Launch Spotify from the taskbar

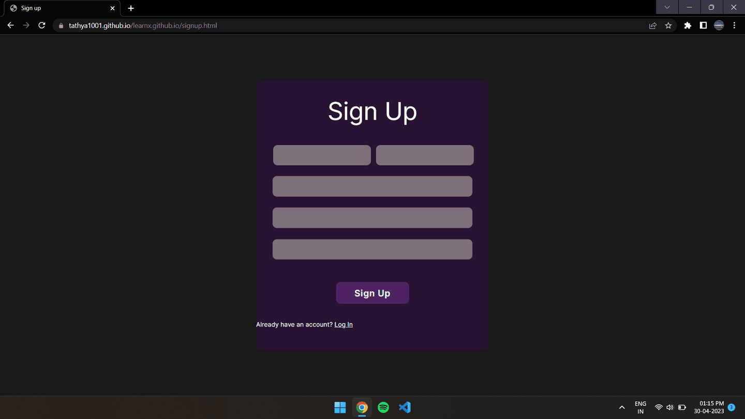pyautogui.click(x=383, y=408)
